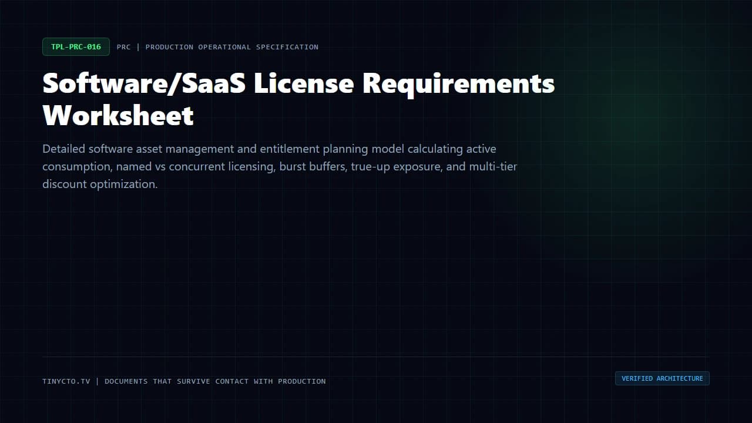This screenshot has width=752, height=423.
Task: Click the Verified Architecture badge
Action: [x=662, y=378]
